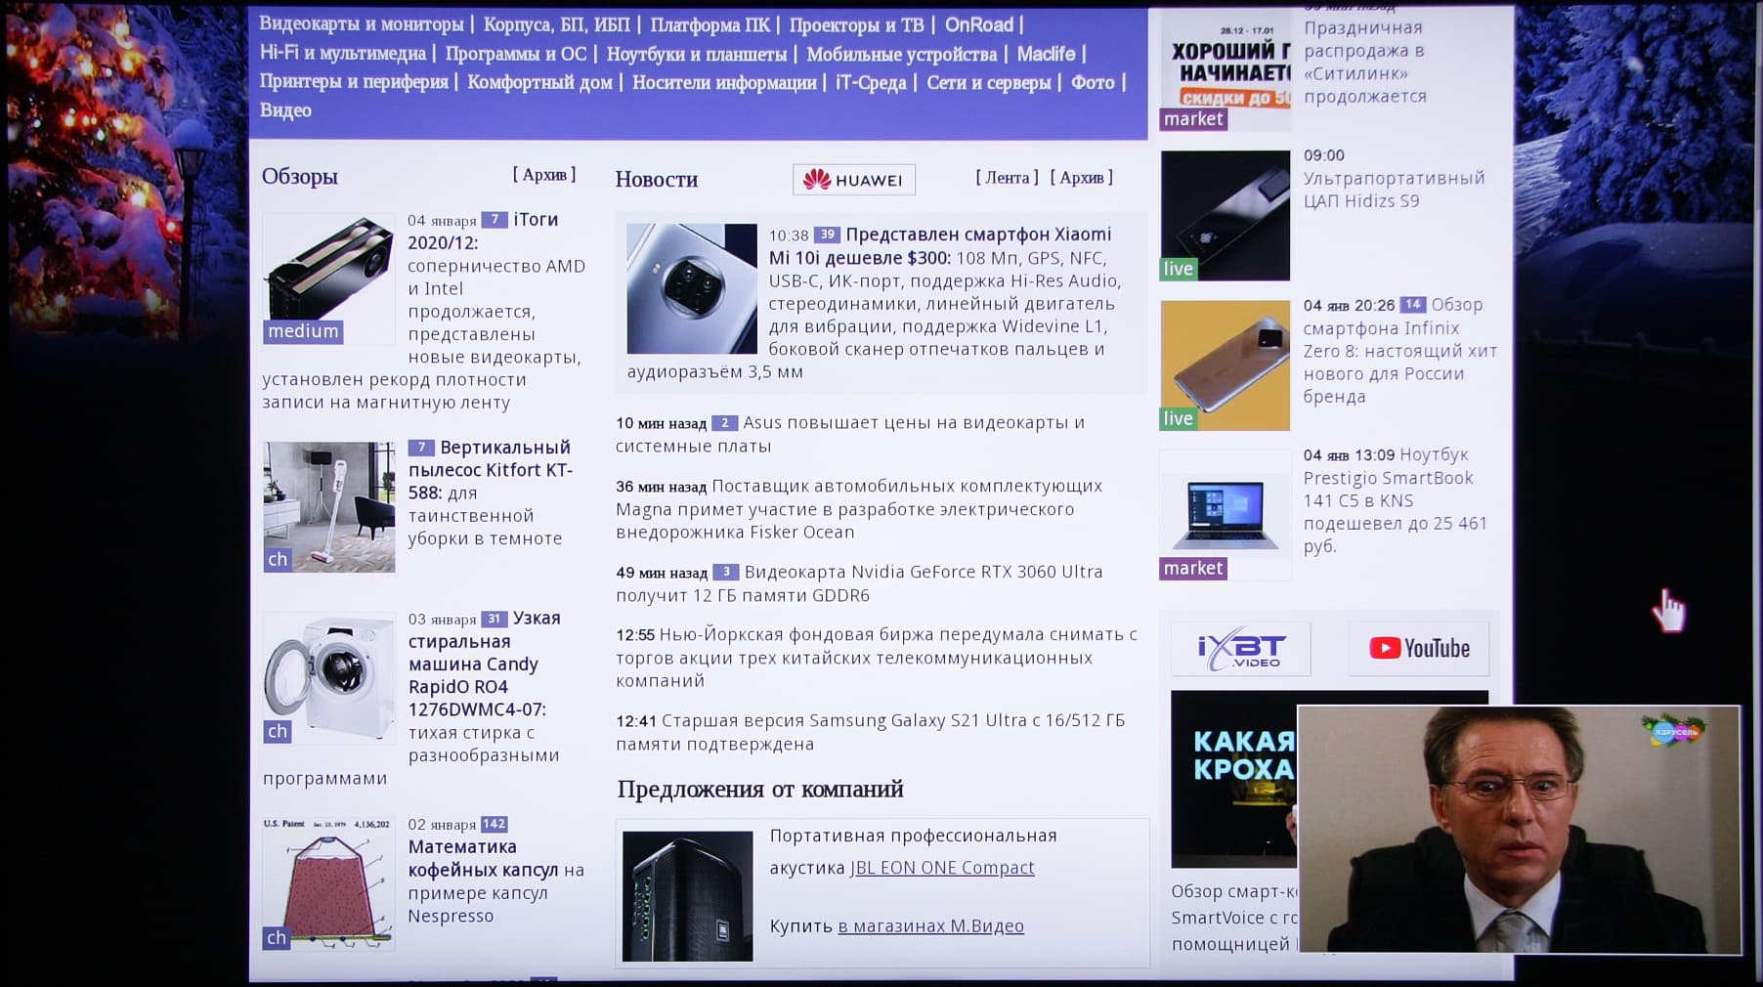This screenshot has height=987, width=1763.
Task: Open the JBL speaker offer thumbnail
Action: tap(688, 896)
